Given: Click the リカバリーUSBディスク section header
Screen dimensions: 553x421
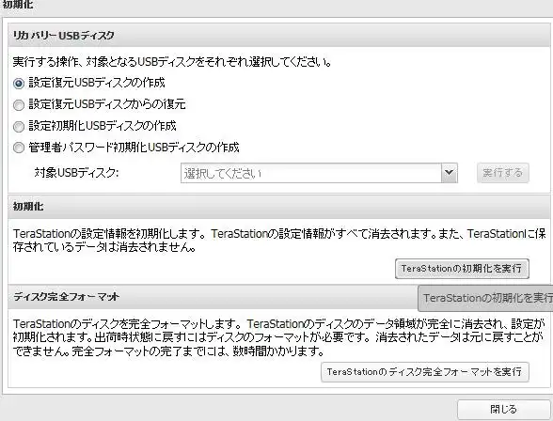Looking at the screenshot, I should 278,35.
